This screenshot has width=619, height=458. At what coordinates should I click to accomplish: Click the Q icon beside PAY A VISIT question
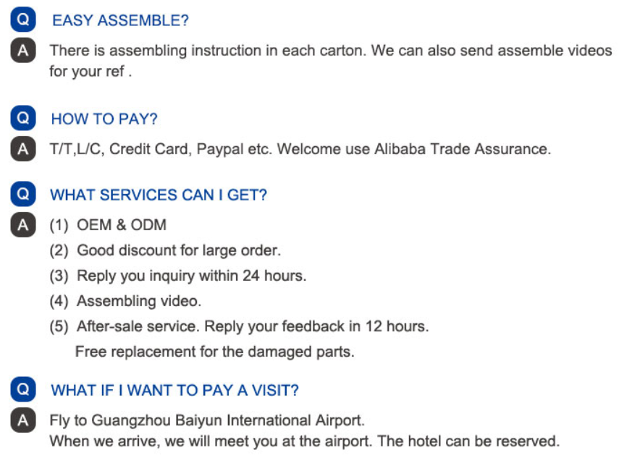(x=23, y=389)
